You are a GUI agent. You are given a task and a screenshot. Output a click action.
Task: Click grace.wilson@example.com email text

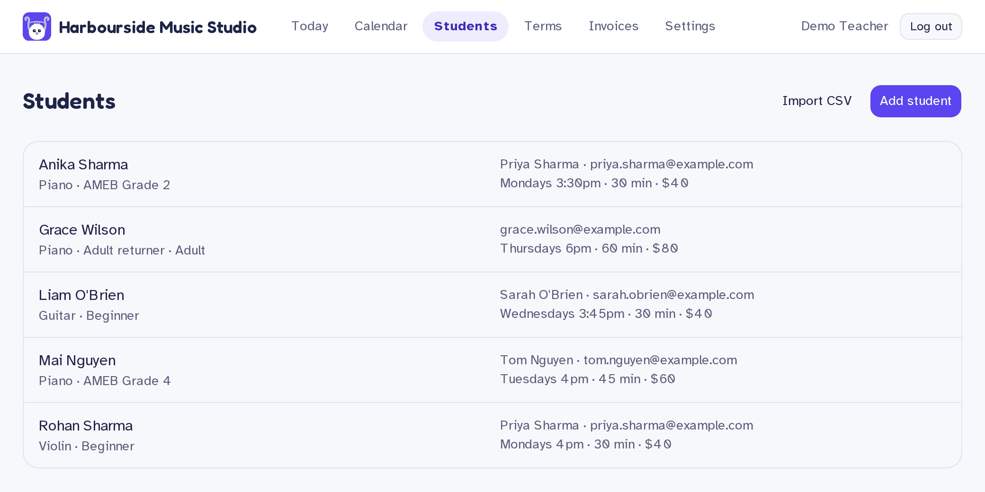click(580, 229)
